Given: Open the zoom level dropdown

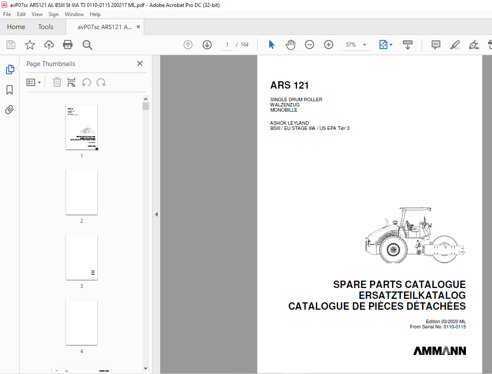Looking at the screenshot, I should pos(365,45).
